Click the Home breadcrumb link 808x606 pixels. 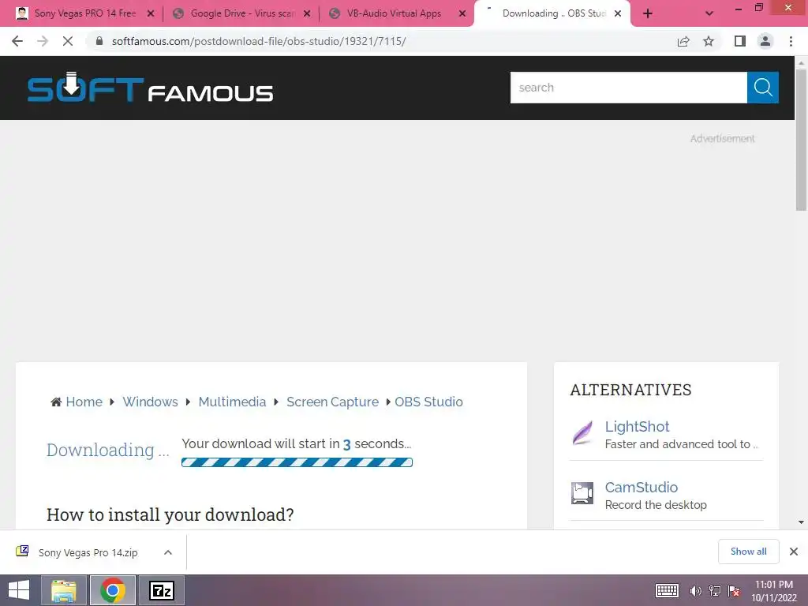pyautogui.click(x=84, y=402)
